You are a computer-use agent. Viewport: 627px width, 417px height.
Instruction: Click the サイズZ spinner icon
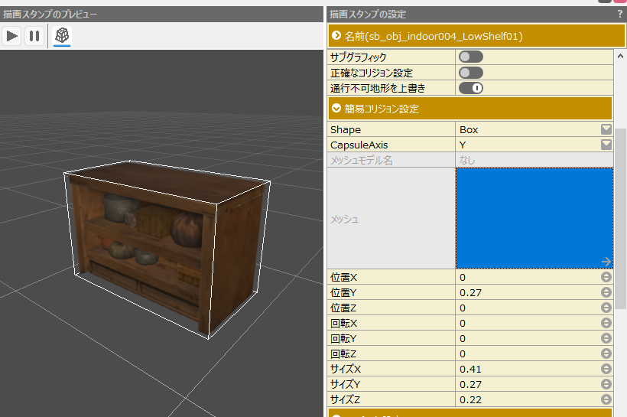click(x=606, y=399)
